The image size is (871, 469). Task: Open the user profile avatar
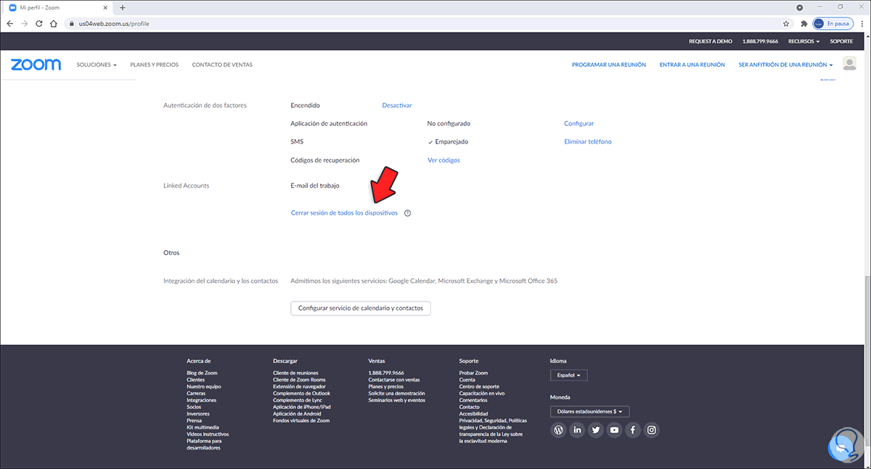pyautogui.click(x=849, y=64)
